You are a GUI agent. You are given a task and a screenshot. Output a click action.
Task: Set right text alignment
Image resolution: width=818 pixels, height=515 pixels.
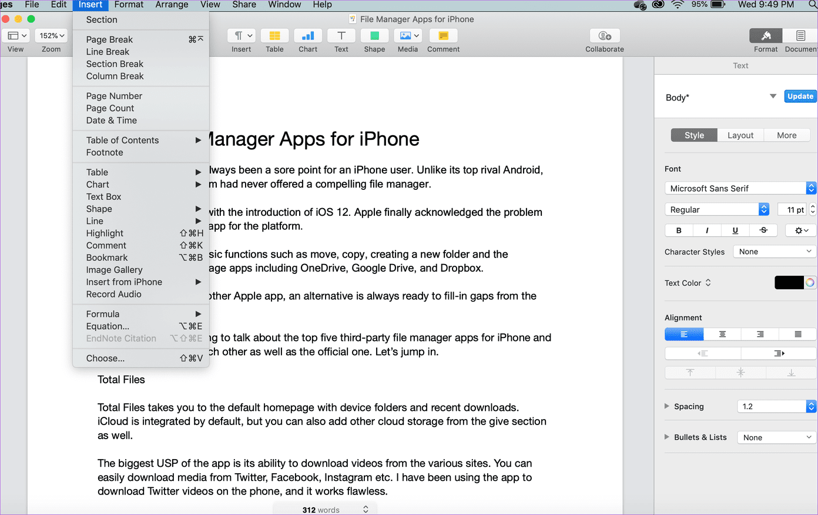click(760, 335)
